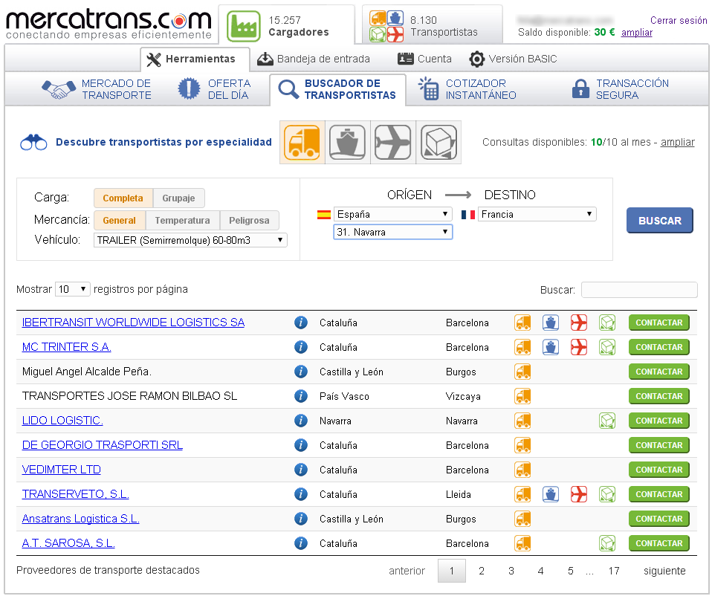
Task: Select Completa load type
Action: 123,198
